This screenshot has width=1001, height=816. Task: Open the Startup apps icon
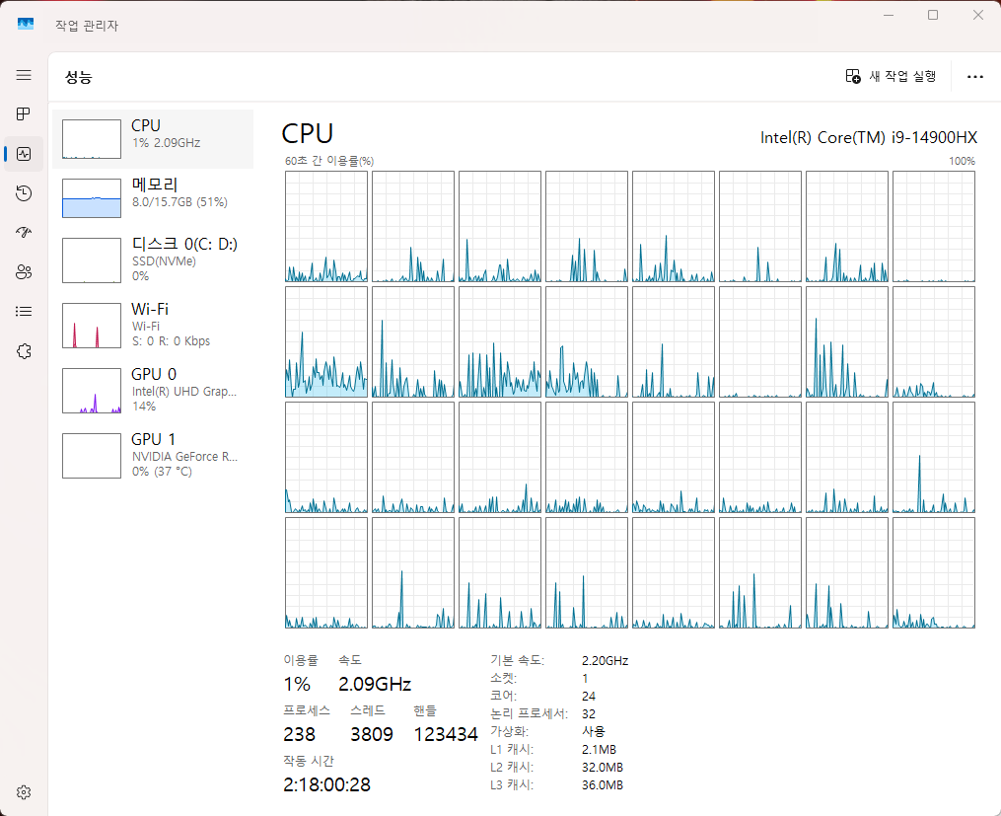coord(24,233)
